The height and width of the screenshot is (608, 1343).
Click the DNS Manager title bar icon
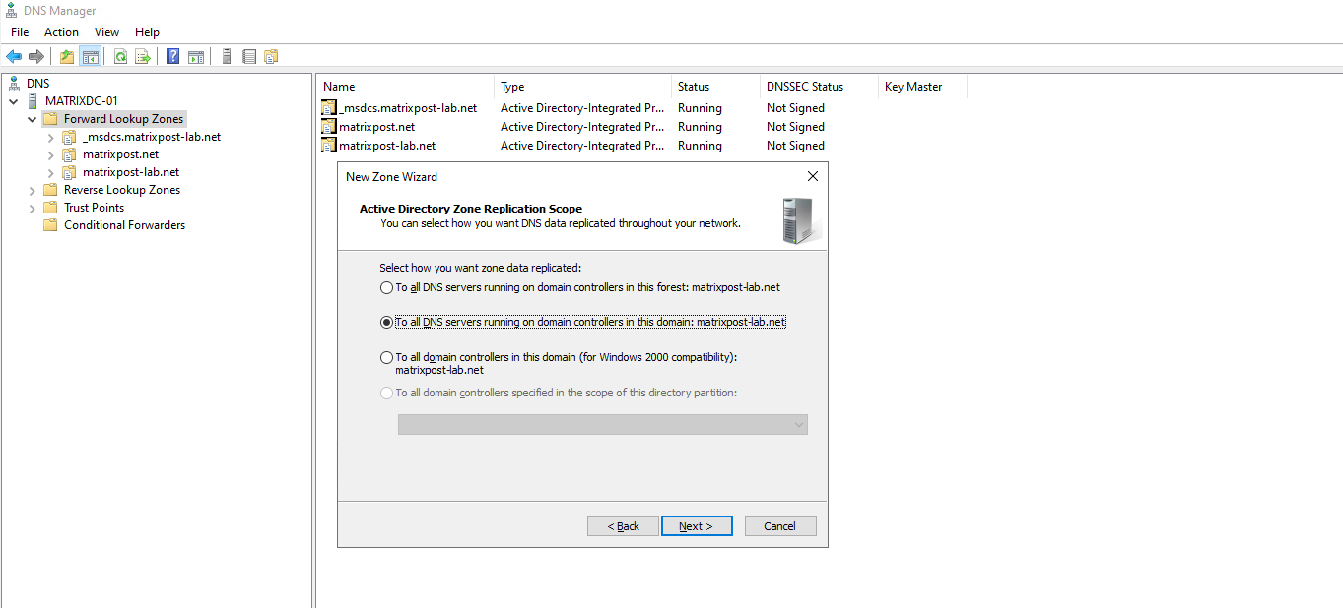pos(12,11)
